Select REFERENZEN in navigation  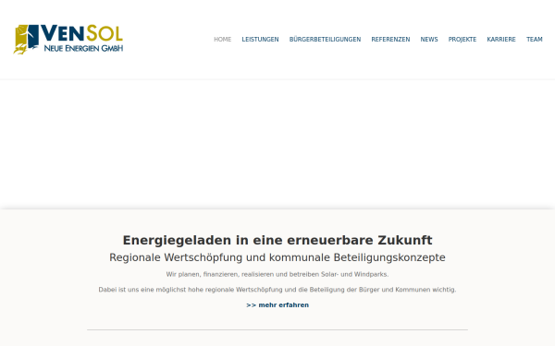click(x=390, y=40)
